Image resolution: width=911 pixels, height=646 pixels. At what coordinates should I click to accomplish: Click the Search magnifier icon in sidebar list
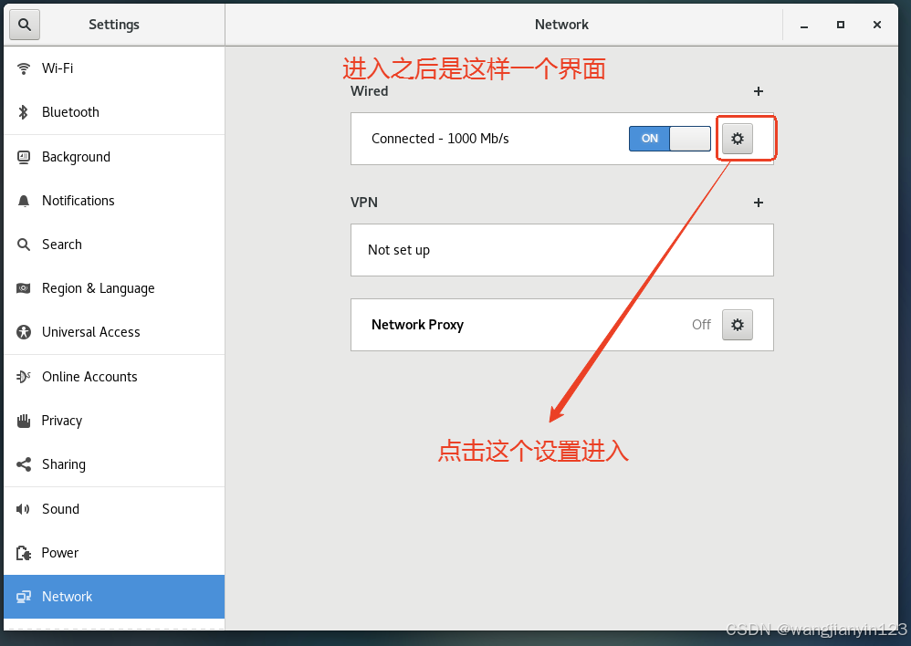(x=23, y=245)
